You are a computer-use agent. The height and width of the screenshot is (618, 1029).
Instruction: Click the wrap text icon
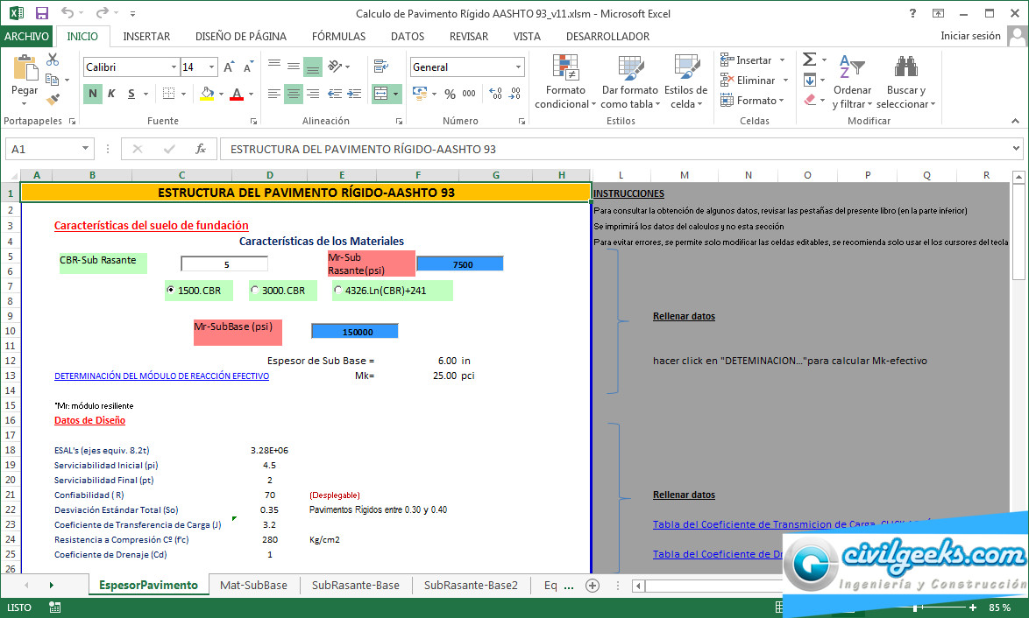coord(380,67)
